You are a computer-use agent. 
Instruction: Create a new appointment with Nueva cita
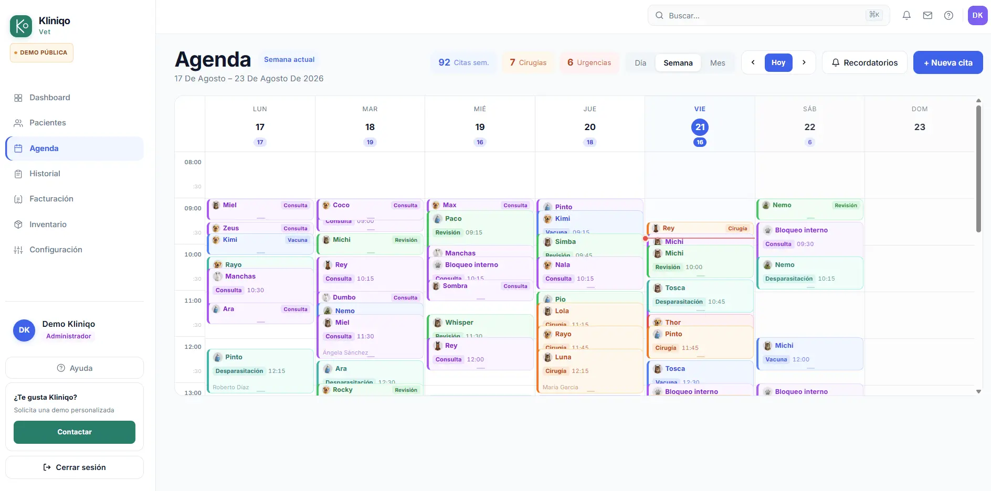pos(948,62)
